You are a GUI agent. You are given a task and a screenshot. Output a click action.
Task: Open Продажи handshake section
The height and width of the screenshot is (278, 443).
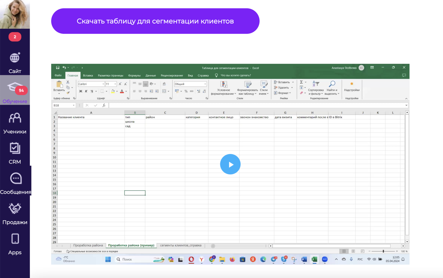tap(15, 214)
